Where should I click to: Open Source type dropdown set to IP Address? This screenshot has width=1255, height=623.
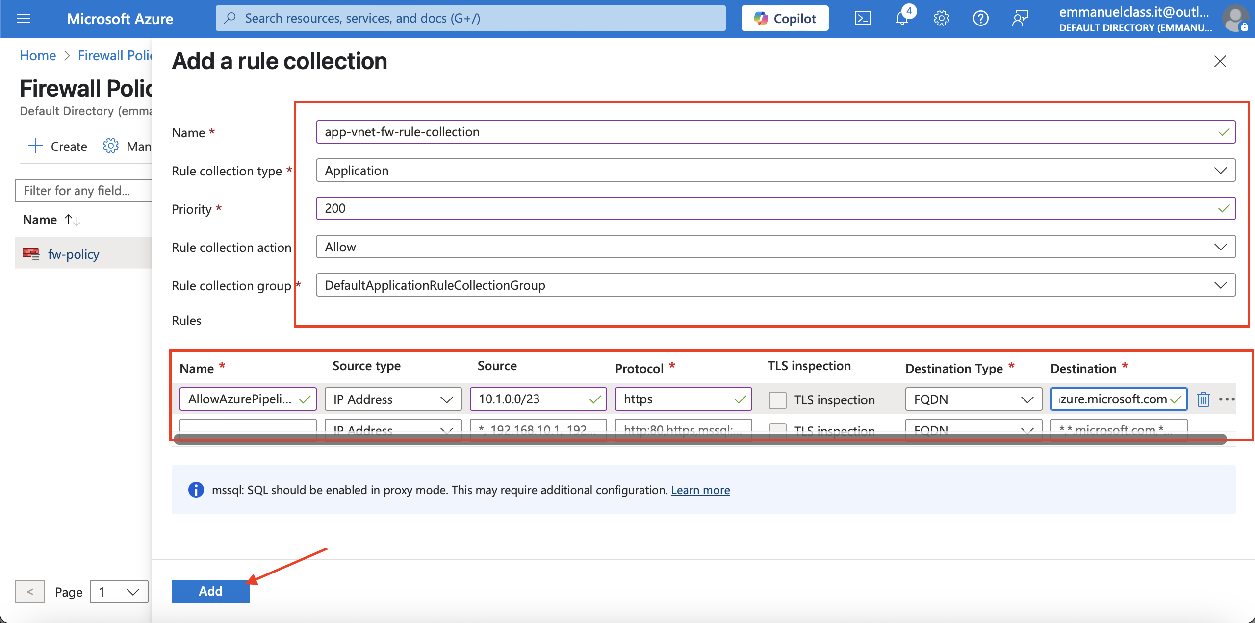(x=393, y=399)
